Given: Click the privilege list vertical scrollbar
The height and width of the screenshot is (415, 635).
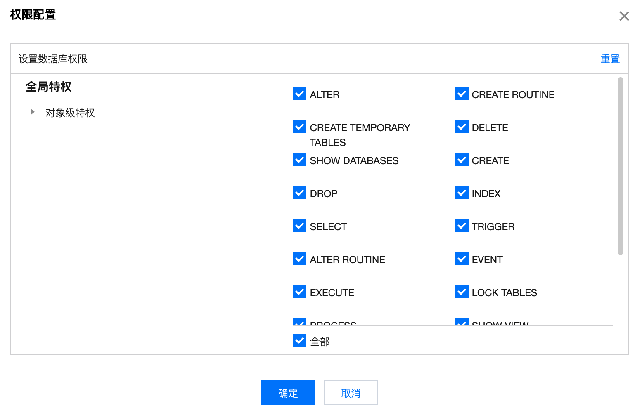Looking at the screenshot, I should 620,166.
